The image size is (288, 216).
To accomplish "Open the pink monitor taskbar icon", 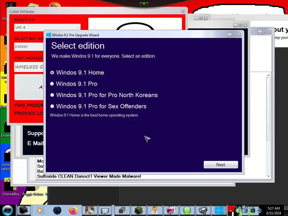I will coord(171,210).
